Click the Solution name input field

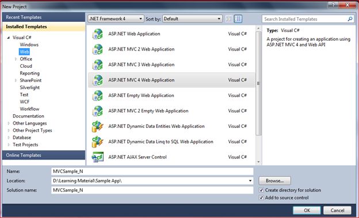[x=152, y=190]
